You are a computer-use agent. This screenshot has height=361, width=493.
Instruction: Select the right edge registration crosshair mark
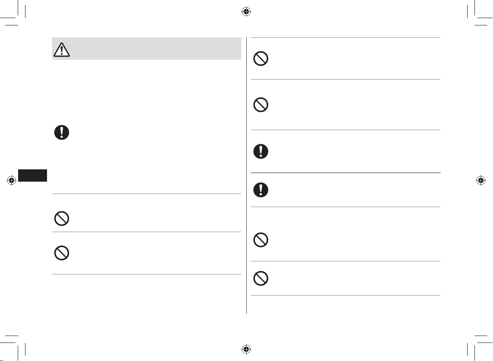(481, 180)
